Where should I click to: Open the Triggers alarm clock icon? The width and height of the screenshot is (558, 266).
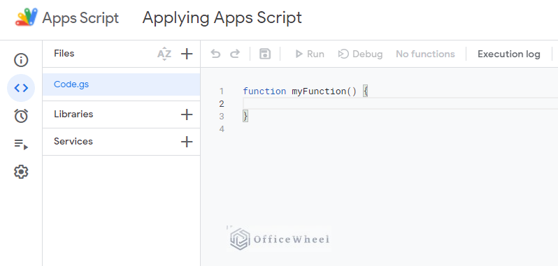(x=21, y=116)
